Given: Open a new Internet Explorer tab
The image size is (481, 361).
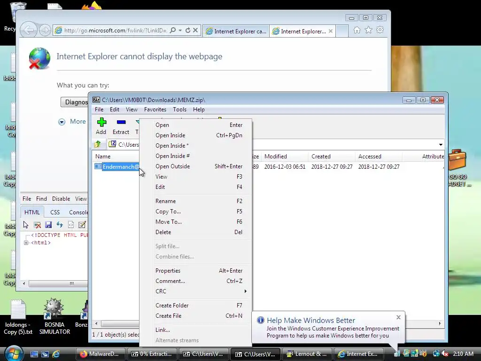Looking at the screenshot, I should pyautogui.click(x=342, y=31).
